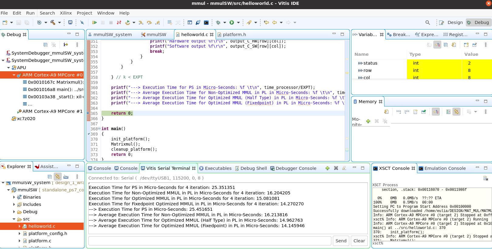Click the Skip All Breakpoints icon

click(x=82, y=22)
